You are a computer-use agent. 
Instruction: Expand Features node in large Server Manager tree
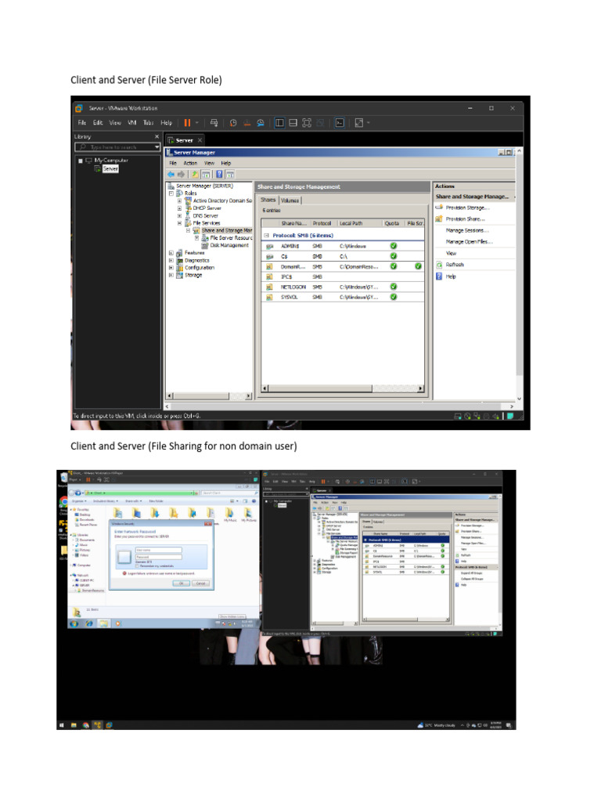171,253
